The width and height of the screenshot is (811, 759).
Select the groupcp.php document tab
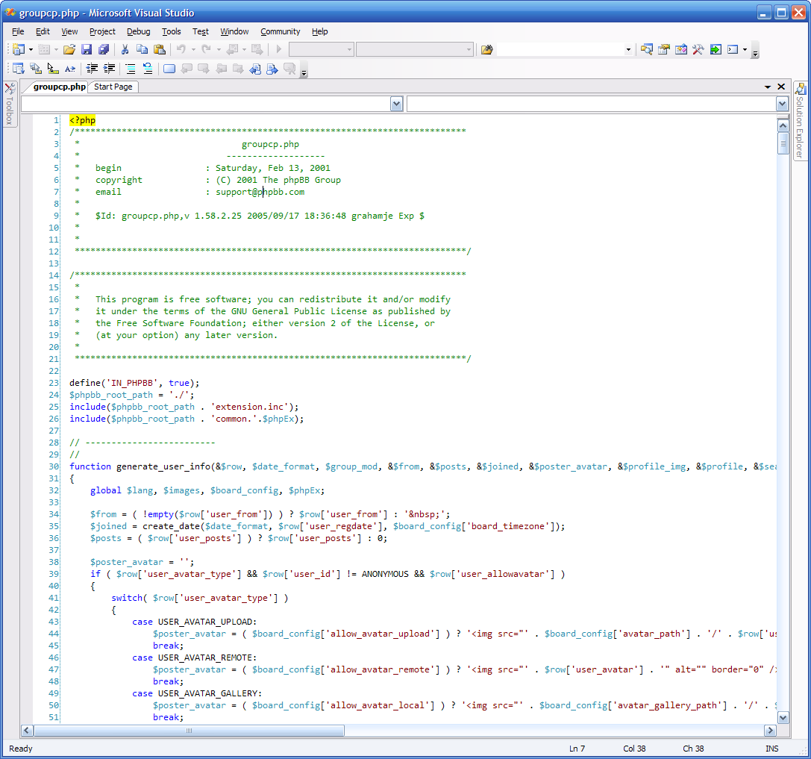[x=60, y=87]
